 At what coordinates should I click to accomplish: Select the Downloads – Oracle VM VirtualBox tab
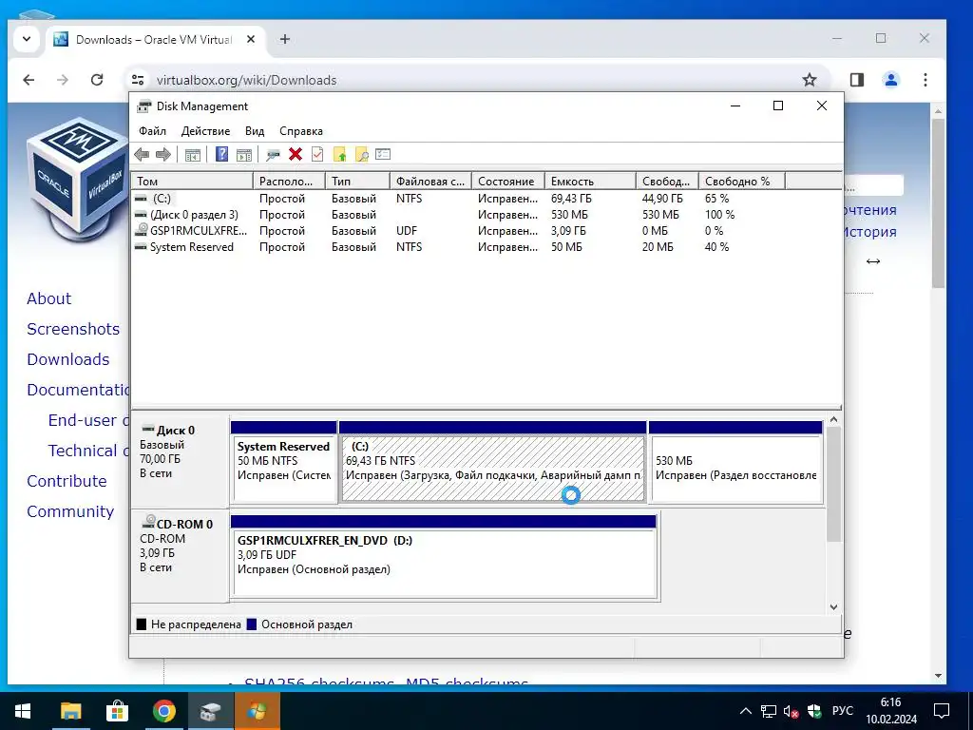pyautogui.click(x=155, y=39)
